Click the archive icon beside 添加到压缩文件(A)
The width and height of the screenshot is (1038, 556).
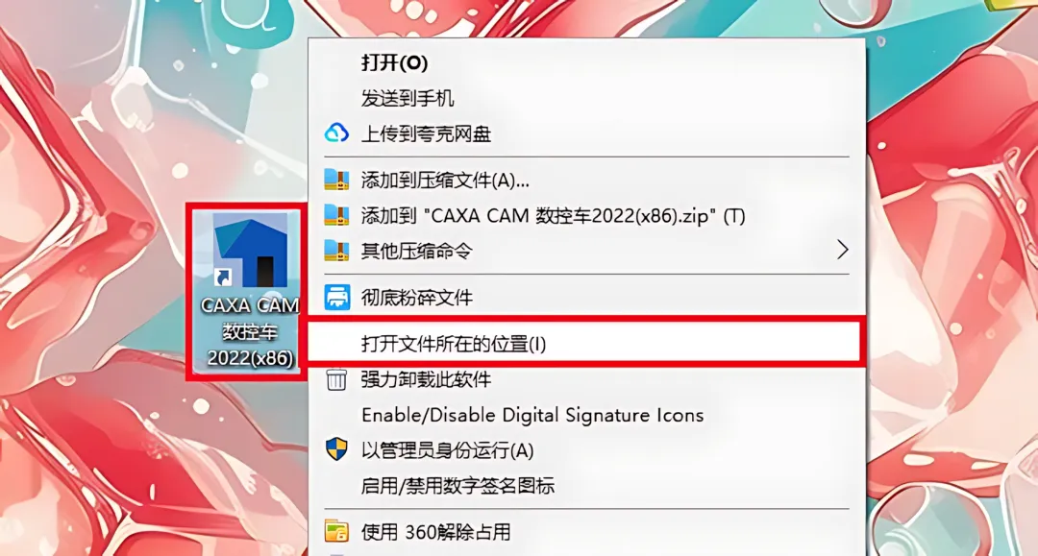tap(336, 180)
